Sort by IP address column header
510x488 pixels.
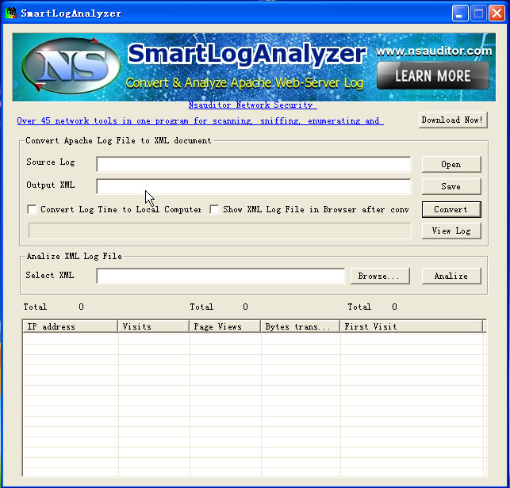71,326
